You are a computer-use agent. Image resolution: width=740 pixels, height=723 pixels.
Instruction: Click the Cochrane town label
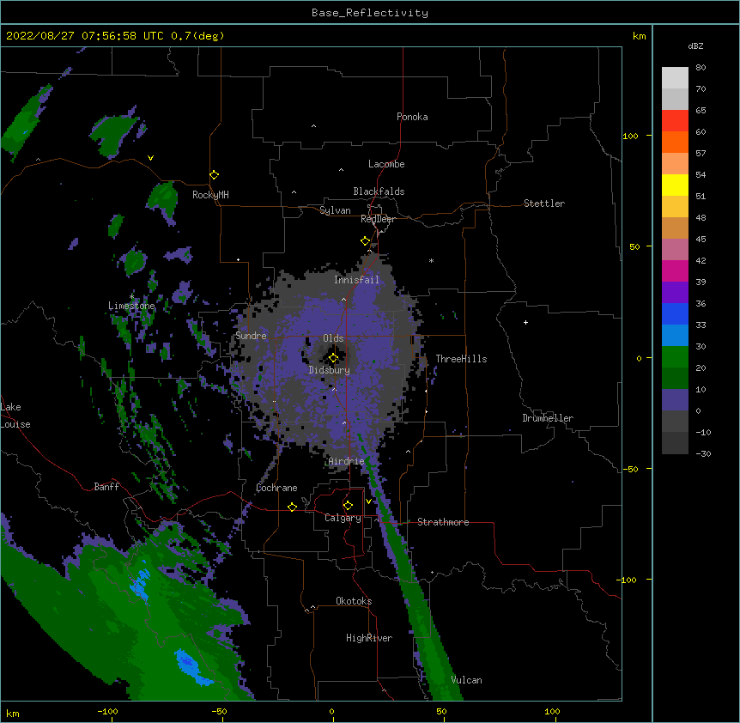point(276,488)
